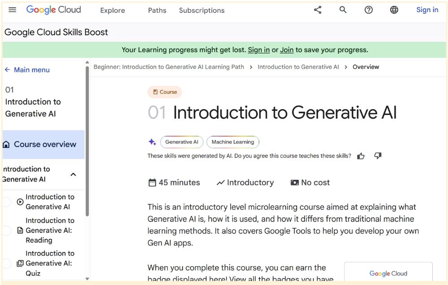
Task: Click the Machine Learning skill chip
Action: (x=233, y=142)
